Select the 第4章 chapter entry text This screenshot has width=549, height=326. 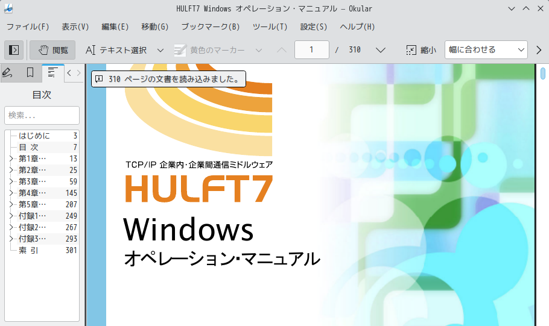(x=32, y=193)
